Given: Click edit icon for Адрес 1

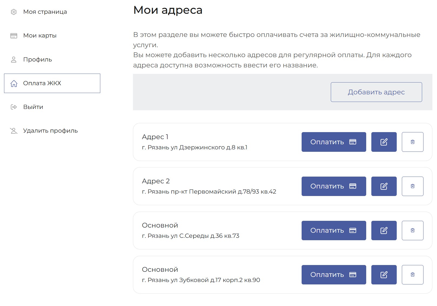Looking at the screenshot, I should (384, 142).
